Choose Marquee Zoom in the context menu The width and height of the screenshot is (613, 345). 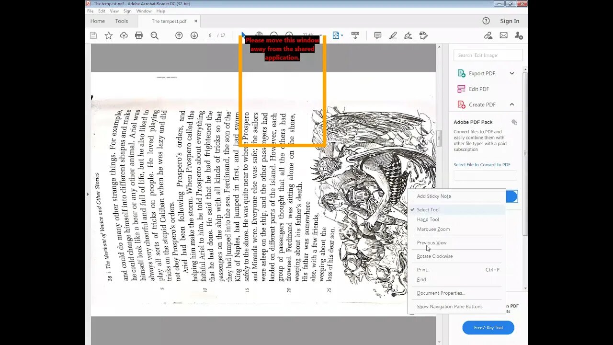[456, 229]
